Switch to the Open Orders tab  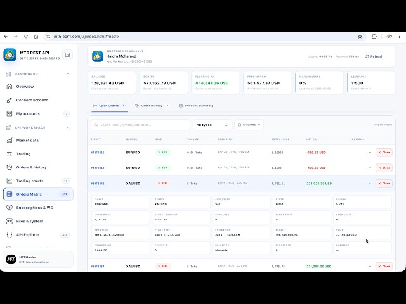point(109,106)
